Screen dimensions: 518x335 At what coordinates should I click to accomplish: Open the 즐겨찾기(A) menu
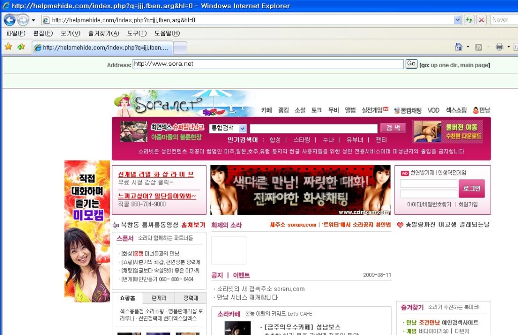tap(104, 33)
